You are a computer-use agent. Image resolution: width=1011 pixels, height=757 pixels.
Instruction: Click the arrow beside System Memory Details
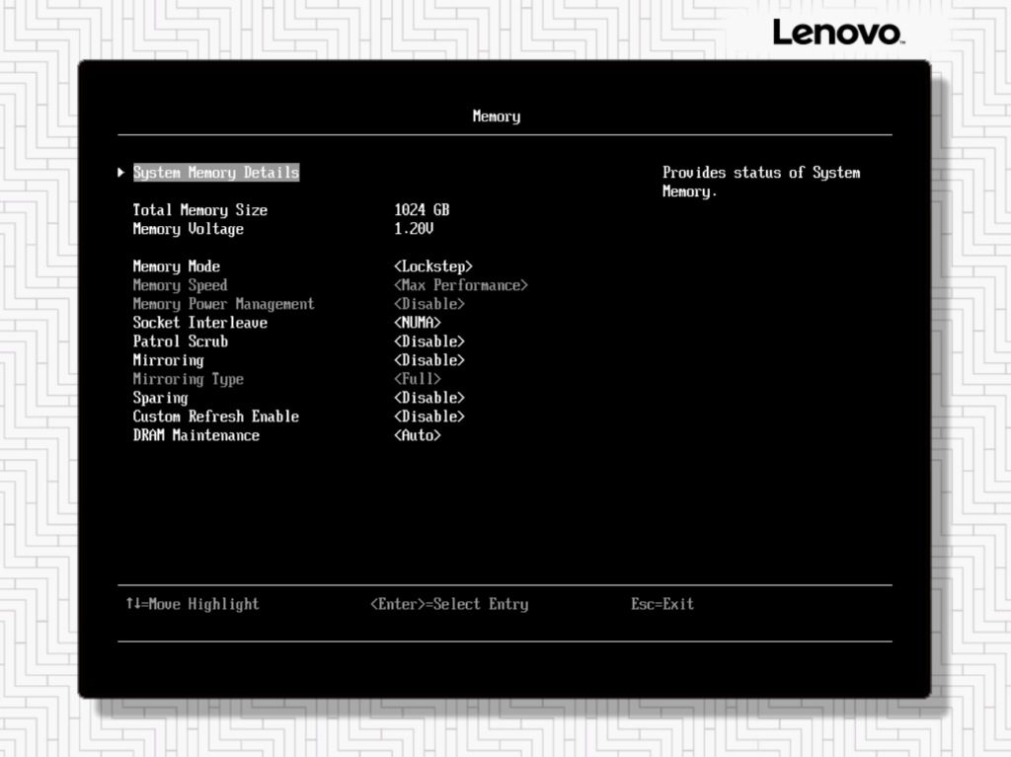coord(120,173)
